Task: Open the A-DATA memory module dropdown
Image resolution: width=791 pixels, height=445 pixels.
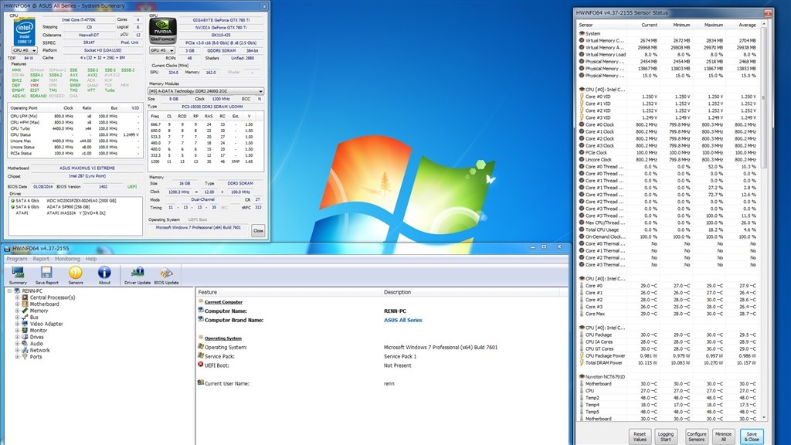Action: coord(205,91)
